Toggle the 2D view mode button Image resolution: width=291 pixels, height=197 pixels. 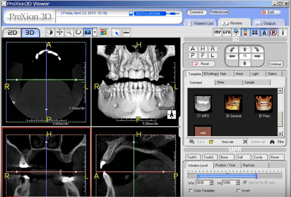12,32
